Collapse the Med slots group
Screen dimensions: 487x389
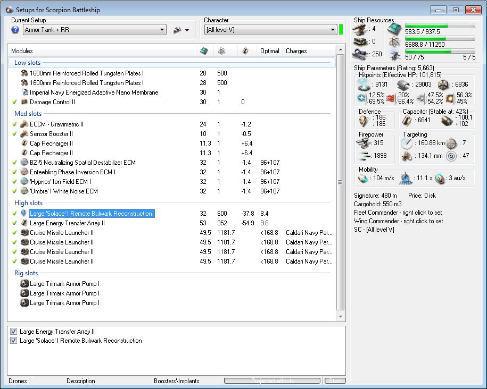point(28,114)
